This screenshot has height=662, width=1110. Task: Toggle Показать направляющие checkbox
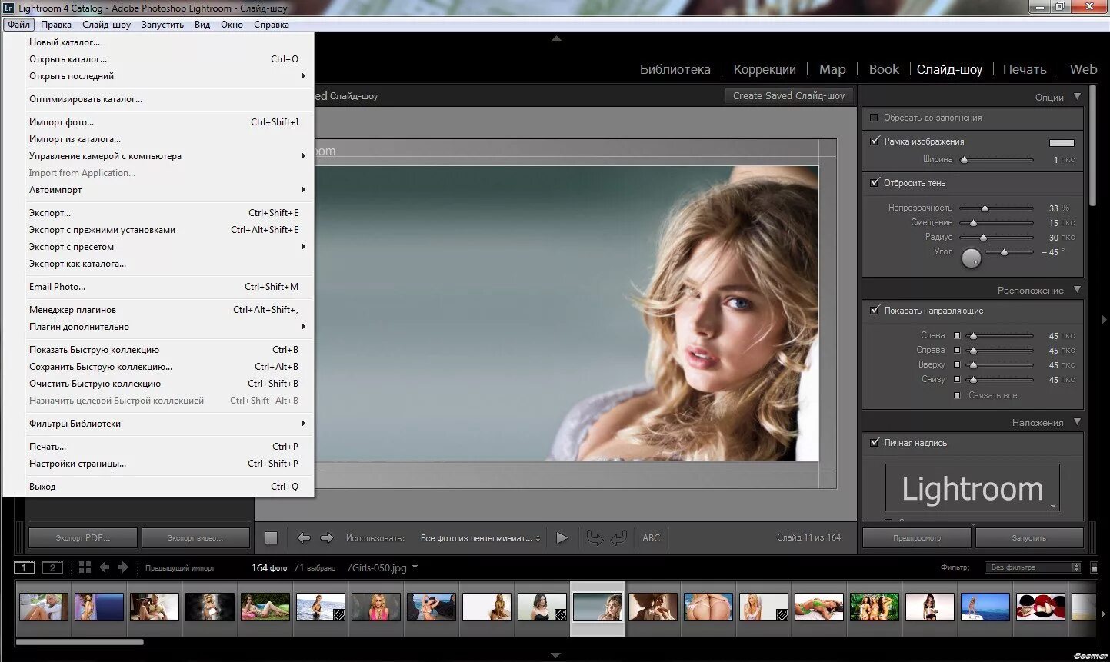click(875, 311)
